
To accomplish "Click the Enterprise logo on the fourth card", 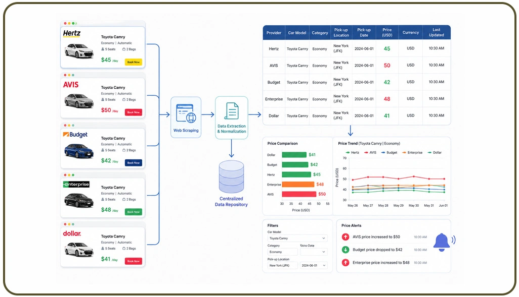I will pos(76,184).
